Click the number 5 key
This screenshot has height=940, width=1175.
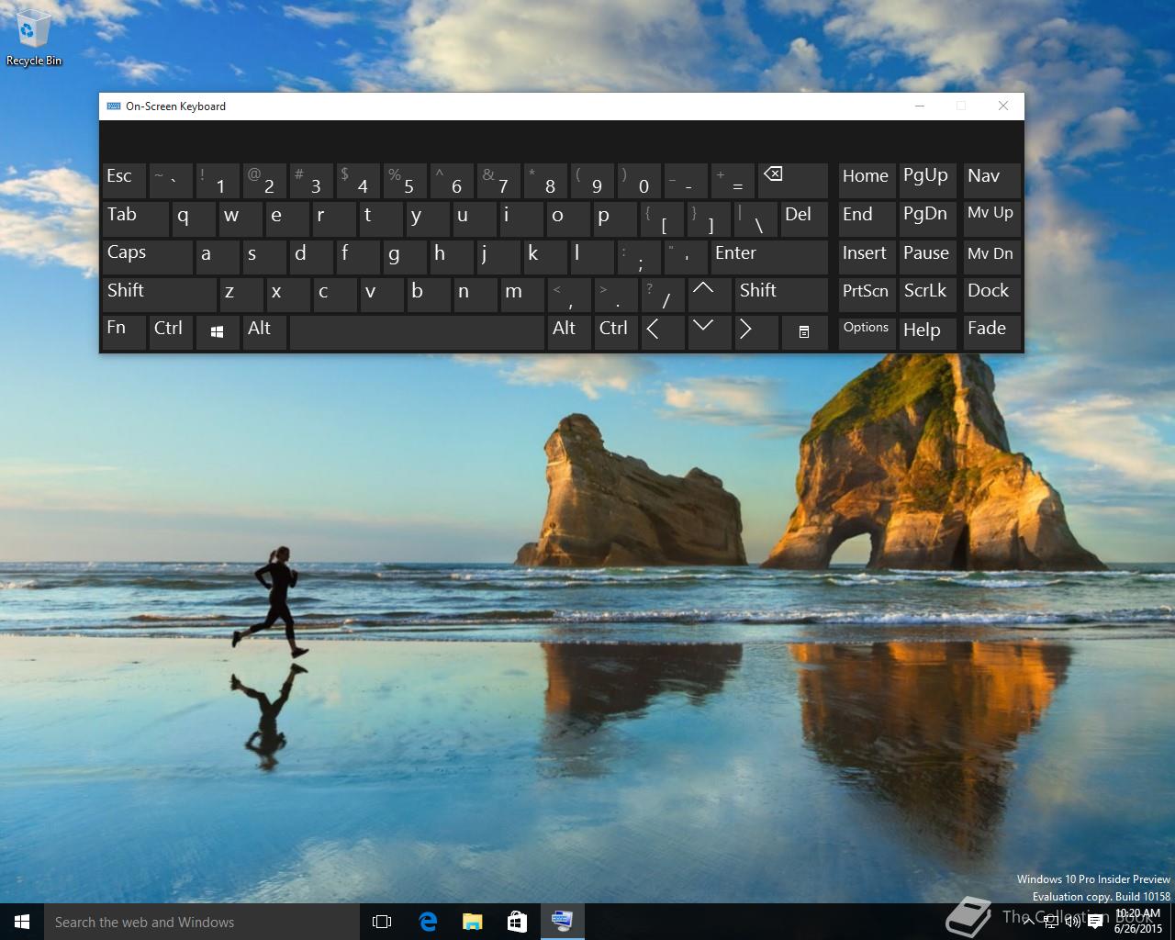[x=404, y=181]
